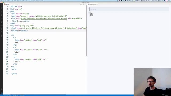Switch to the index.html editor tab

pyautogui.click(x=7, y=4)
